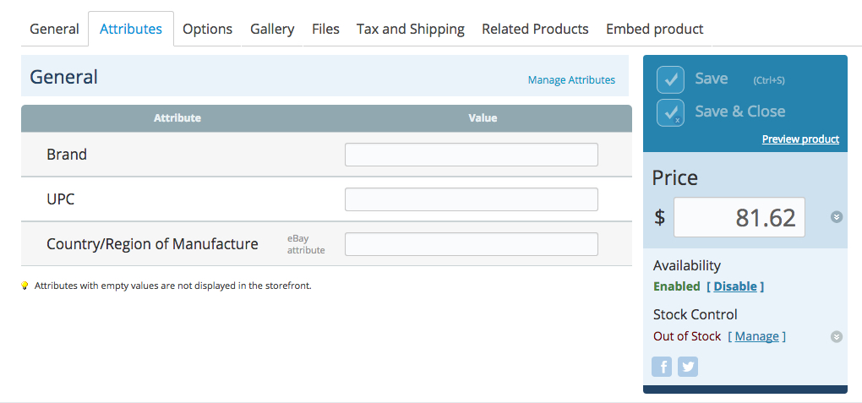862x403 pixels.
Task: Open the General tab
Action: (54, 29)
